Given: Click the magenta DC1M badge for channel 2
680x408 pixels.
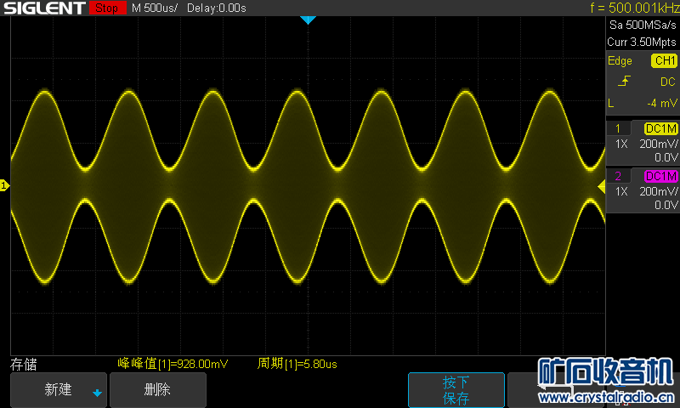Looking at the screenshot, I should 661,176.
